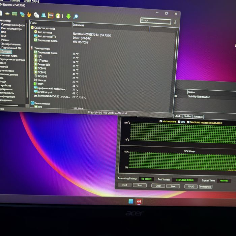Select Электропитание in the sidebar
Viewport: 236px width, 236px height.
[11, 44]
